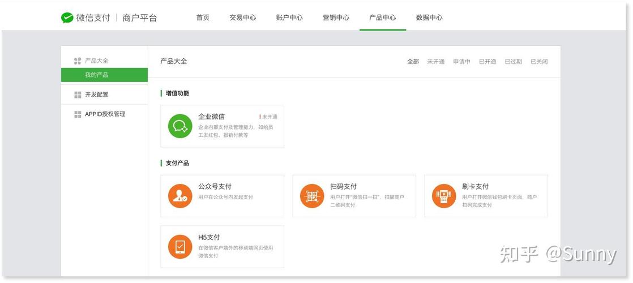Filter products by 已关闭
The width and height of the screenshot is (633, 283).
(539, 61)
